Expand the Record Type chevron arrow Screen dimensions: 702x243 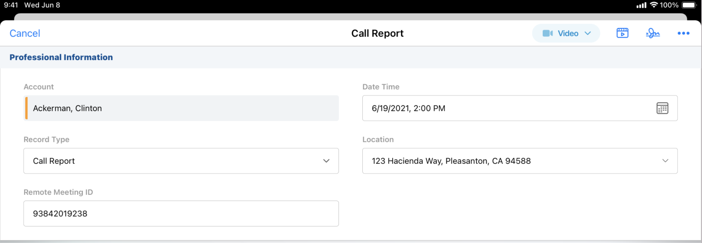coord(326,161)
